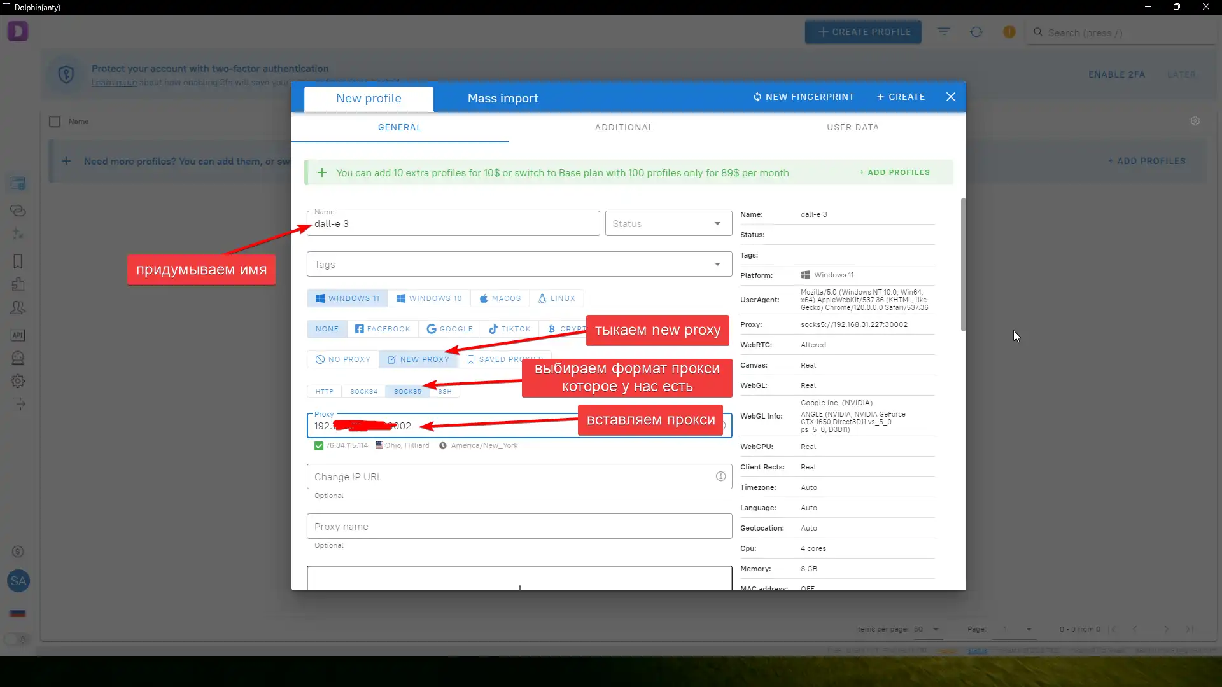
Task: Select the HTTP proxy type
Action: 325,391
